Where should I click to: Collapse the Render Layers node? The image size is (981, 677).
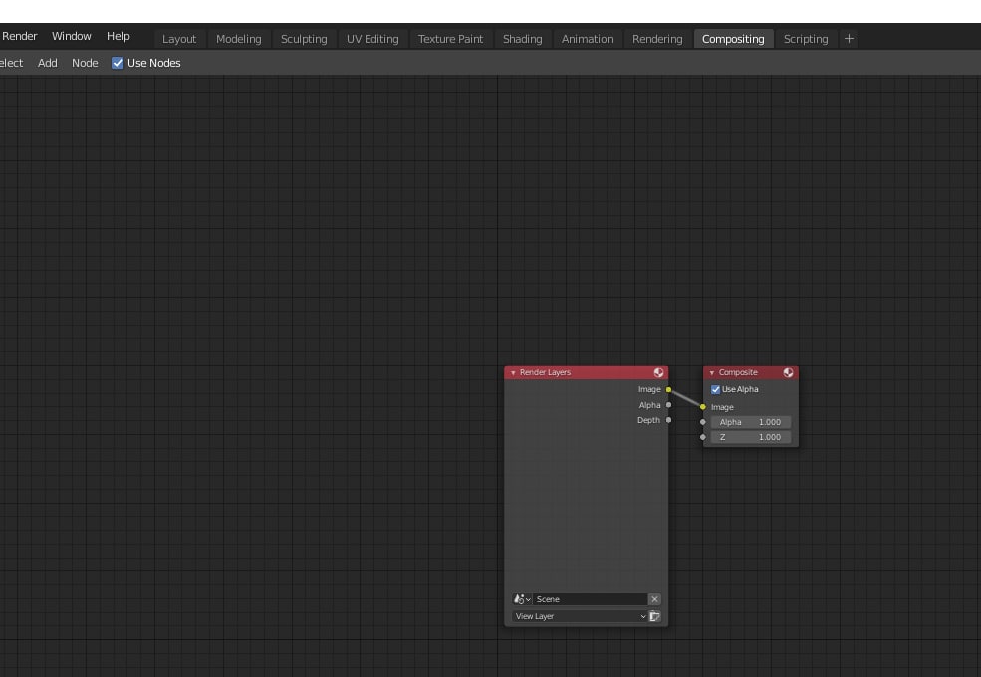tap(513, 373)
